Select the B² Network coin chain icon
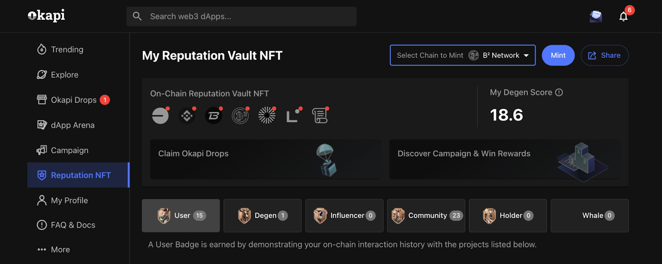This screenshot has width=662, height=264. point(240,116)
